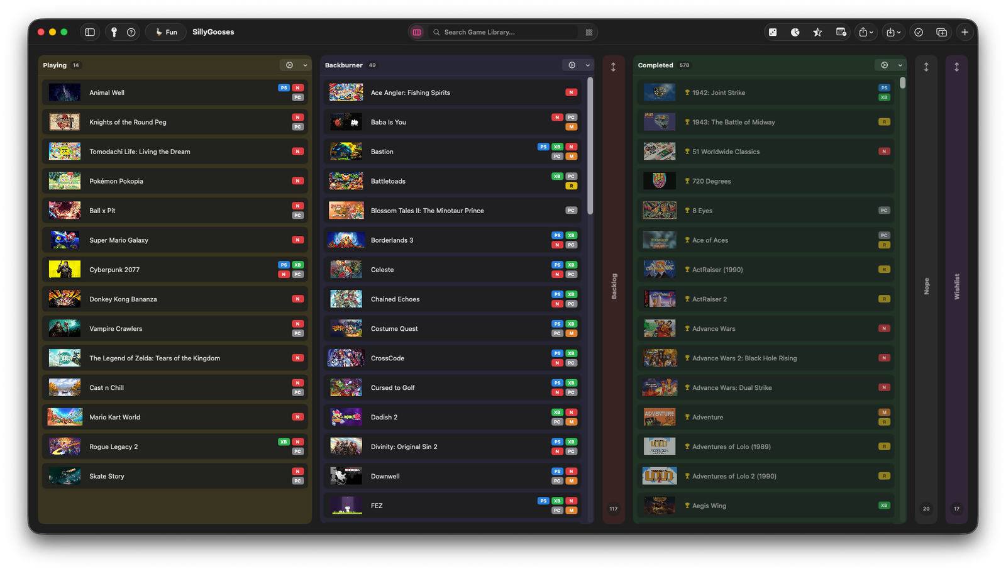Click the play-circle icon in Completed header
The image size is (1006, 571).
(x=884, y=65)
